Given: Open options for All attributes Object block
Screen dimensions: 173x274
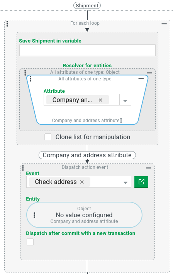Looking at the screenshot, I should point(25,73).
